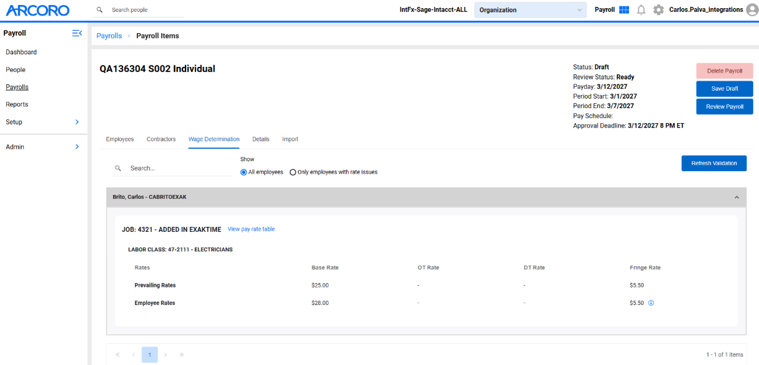Image resolution: width=759 pixels, height=365 pixels.
Task: Open People in the sidebar
Action: pyautogui.click(x=16, y=70)
